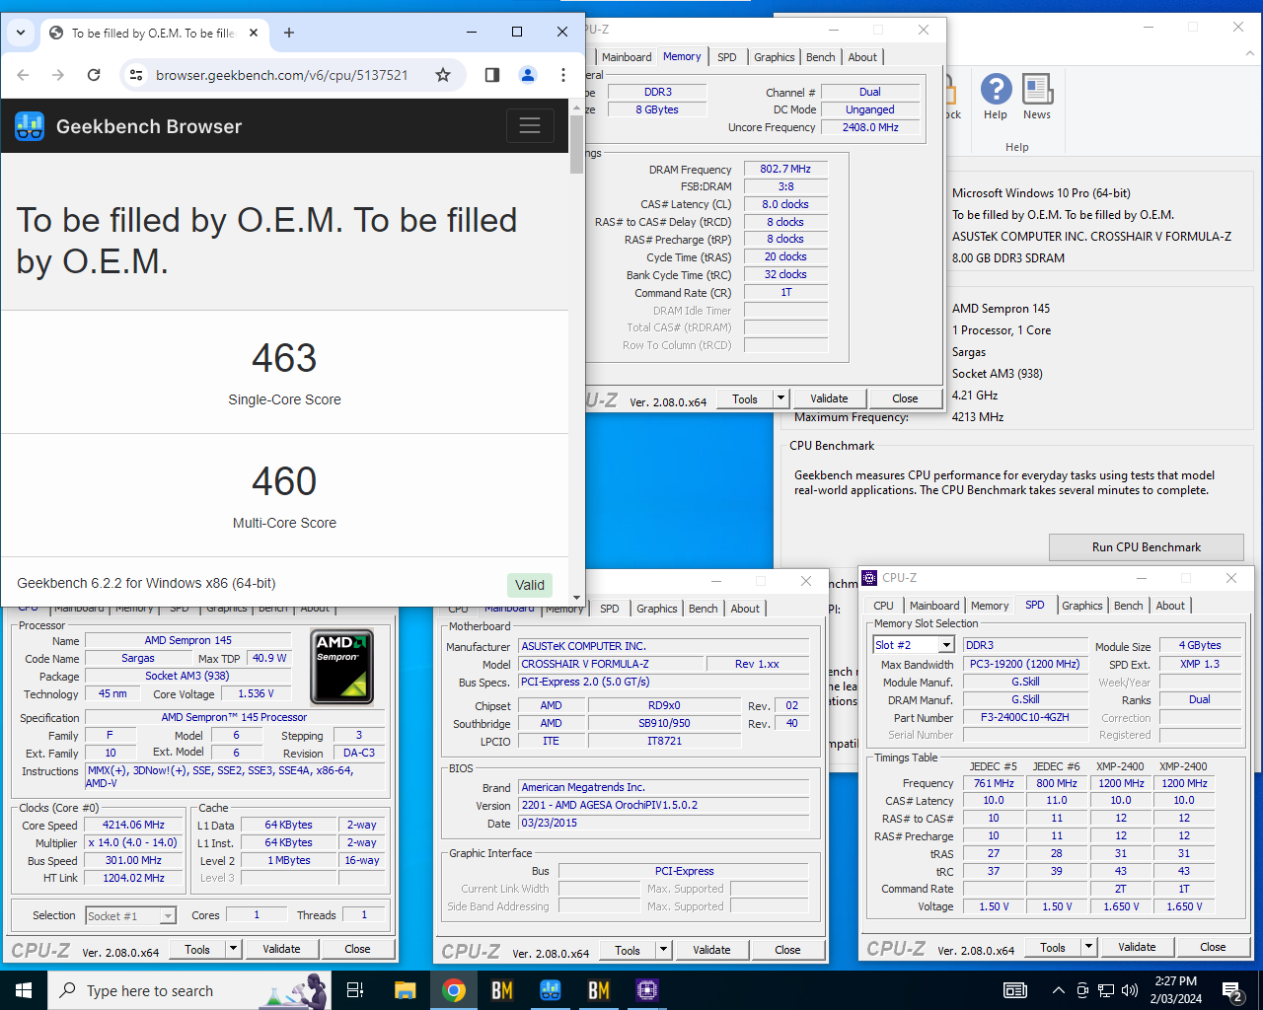Reload the Geekbench page
This screenshot has width=1263, height=1010.
94,75
